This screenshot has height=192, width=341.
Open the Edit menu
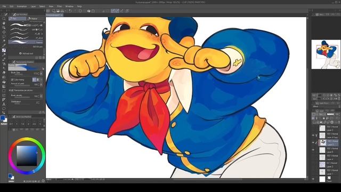coord(12,6)
